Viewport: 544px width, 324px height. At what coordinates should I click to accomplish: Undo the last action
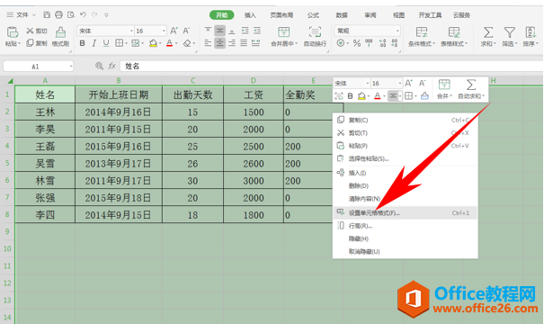click(x=83, y=14)
